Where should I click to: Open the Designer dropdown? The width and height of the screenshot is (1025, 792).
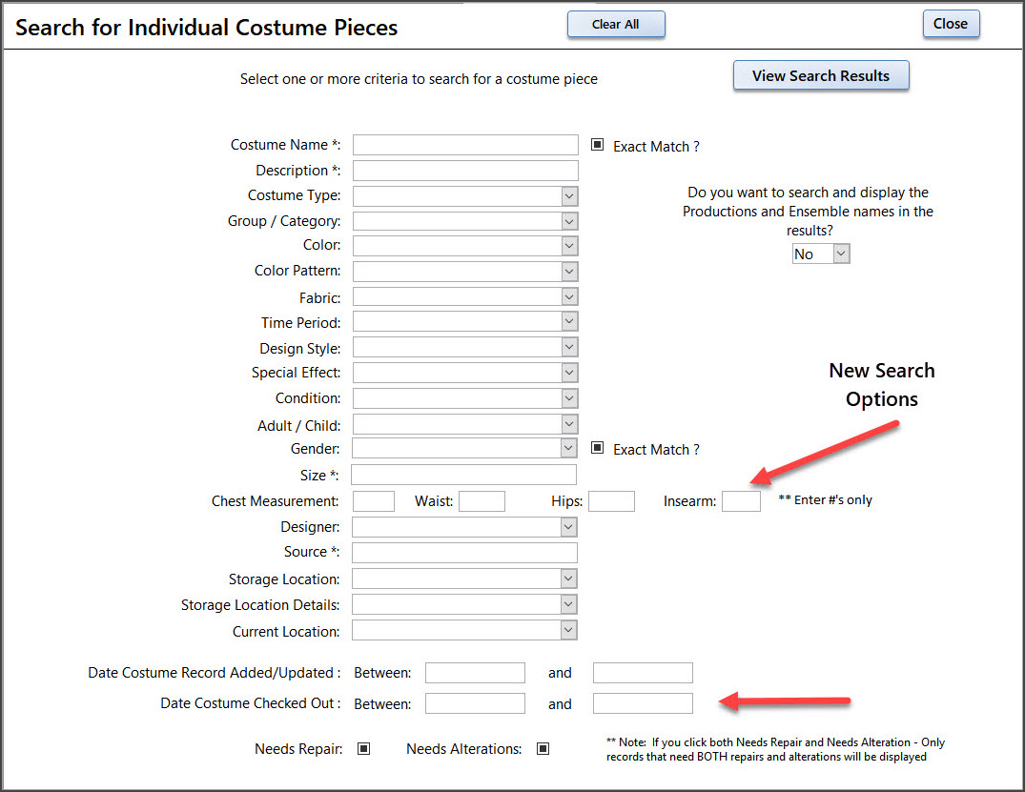[569, 527]
